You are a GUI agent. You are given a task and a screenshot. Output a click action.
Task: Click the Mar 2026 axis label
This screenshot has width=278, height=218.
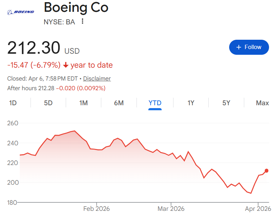[171, 208]
